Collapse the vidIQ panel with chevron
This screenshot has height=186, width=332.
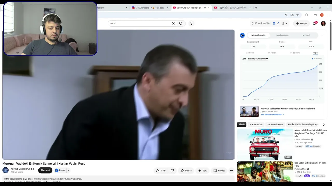(322, 35)
